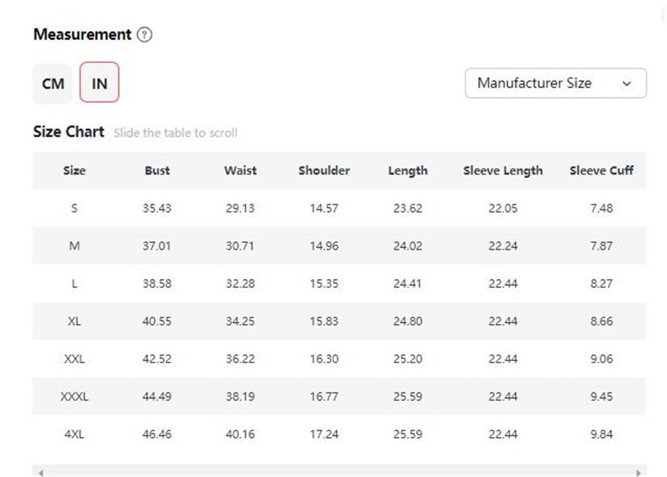Click length value 24.41
The width and height of the screenshot is (667, 477).
pyautogui.click(x=408, y=284)
